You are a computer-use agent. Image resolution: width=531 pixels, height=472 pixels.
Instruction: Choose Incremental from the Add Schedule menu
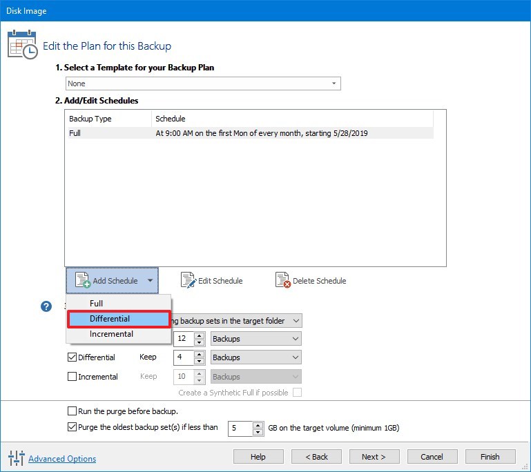tap(119, 334)
